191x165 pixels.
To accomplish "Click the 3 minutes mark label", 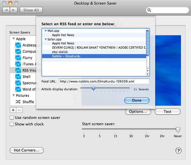I will click(x=84, y=136).
